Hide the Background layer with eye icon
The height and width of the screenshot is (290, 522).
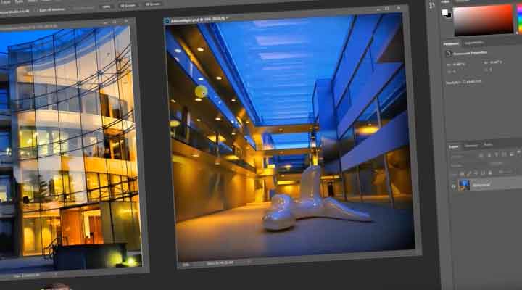point(453,187)
